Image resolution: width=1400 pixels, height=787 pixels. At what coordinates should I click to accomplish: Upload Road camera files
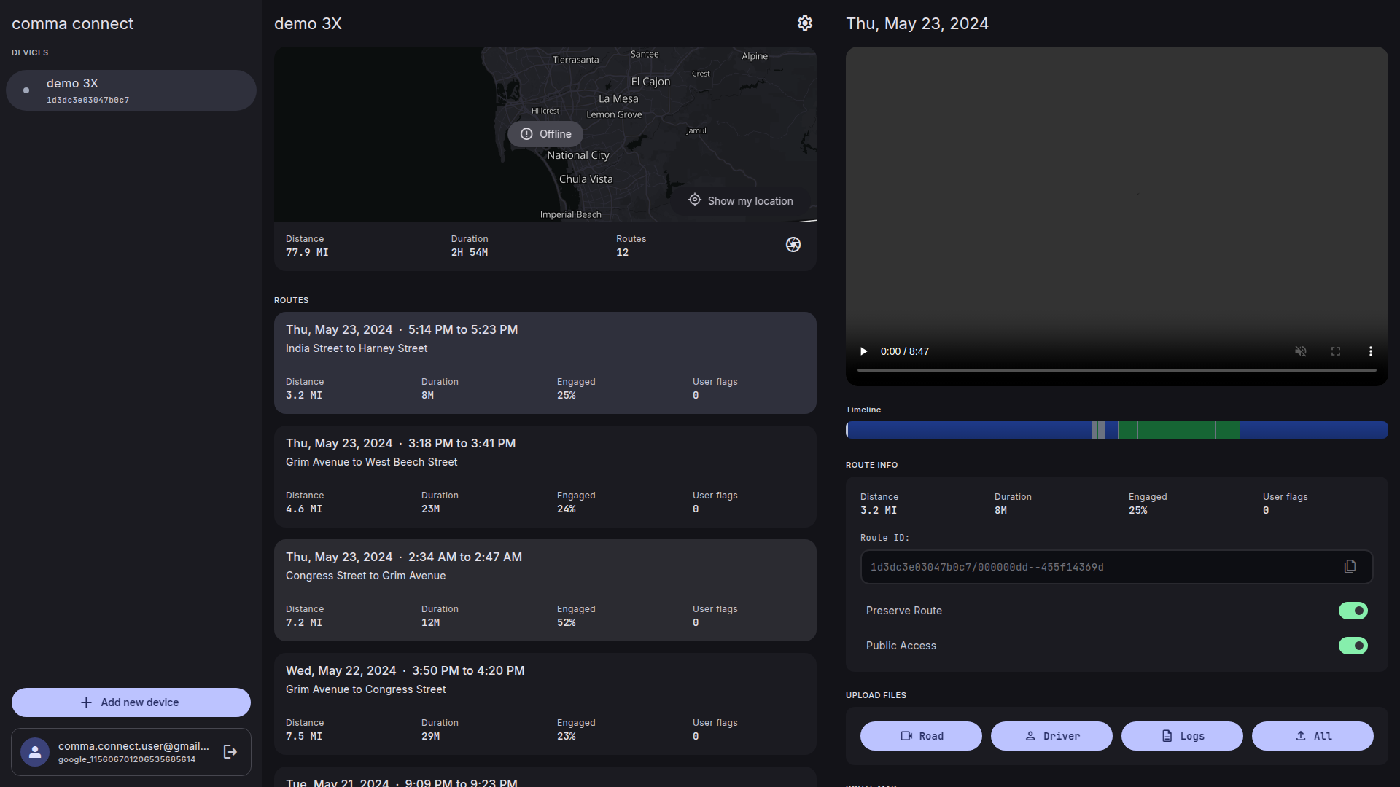921,736
